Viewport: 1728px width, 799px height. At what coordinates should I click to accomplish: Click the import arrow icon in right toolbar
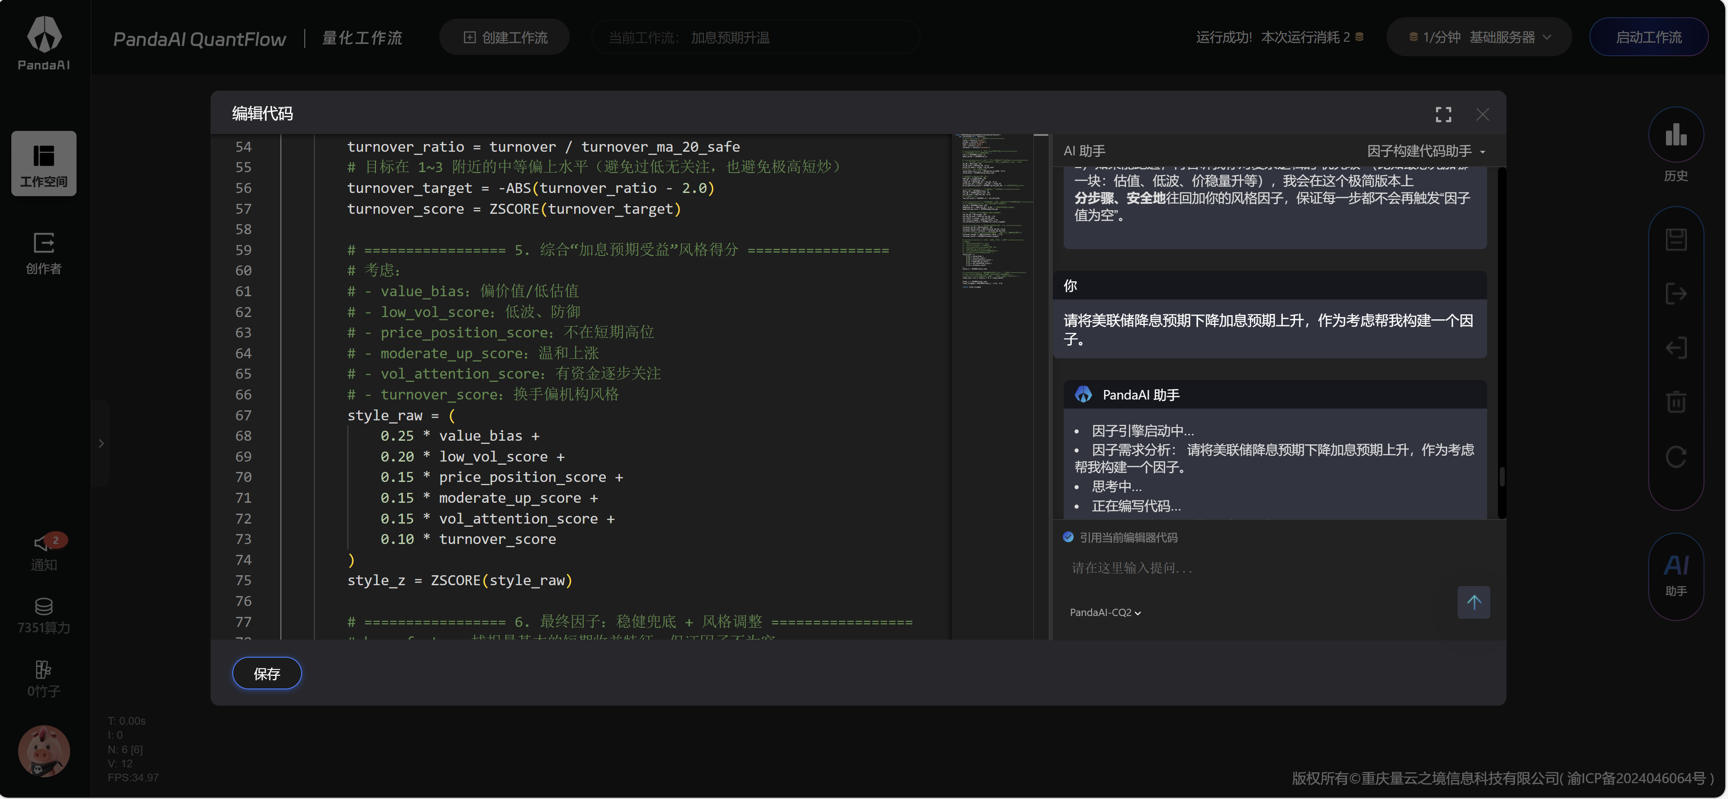click(1675, 348)
